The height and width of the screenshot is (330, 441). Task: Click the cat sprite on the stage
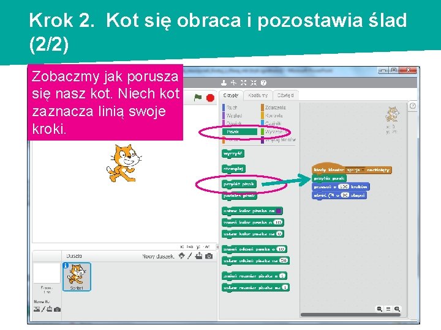124,163
